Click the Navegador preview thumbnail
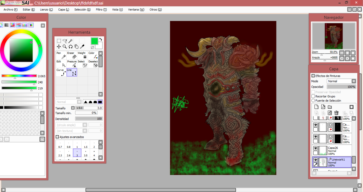Image resolution: width=363 pixels, height=192 pixels. (334, 36)
